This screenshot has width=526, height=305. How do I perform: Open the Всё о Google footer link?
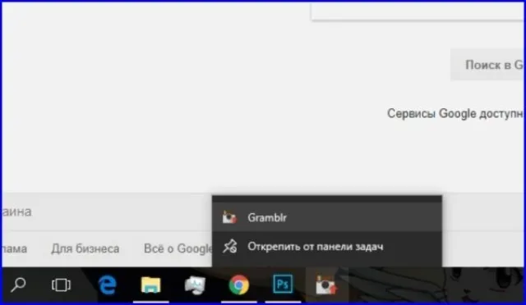point(178,248)
